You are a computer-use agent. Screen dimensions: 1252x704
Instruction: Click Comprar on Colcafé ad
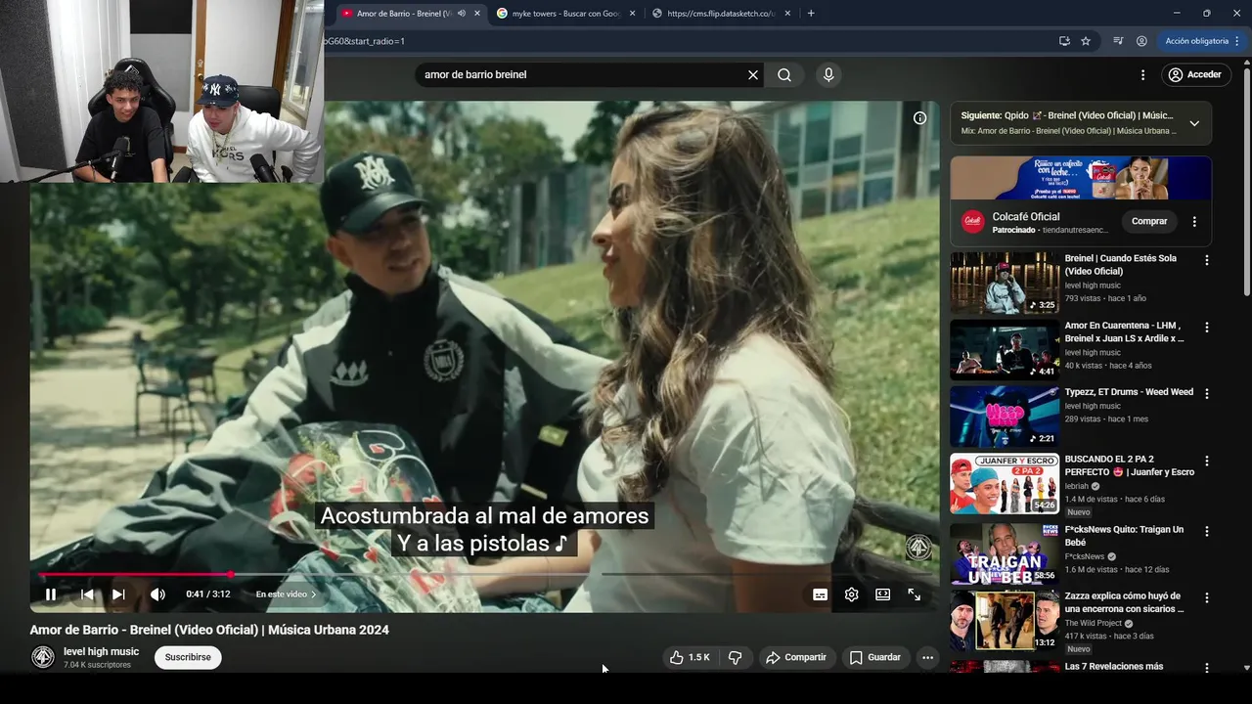(x=1149, y=221)
